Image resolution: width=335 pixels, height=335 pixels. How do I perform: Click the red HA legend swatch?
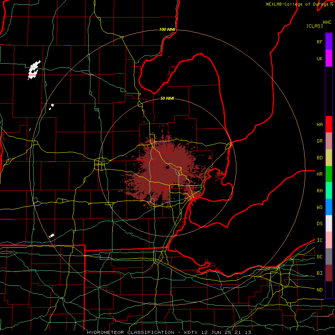329,124
